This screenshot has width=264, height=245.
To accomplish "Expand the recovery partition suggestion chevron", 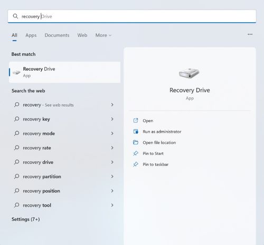I will point(112,177).
